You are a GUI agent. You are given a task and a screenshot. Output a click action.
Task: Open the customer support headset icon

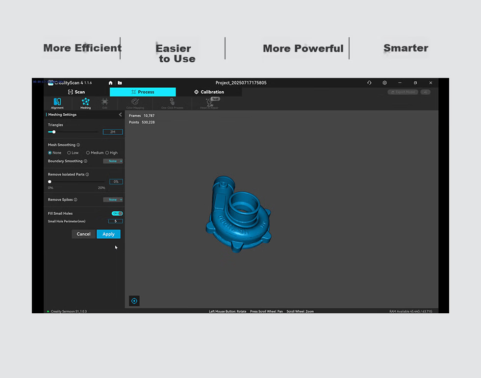(369, 83)
